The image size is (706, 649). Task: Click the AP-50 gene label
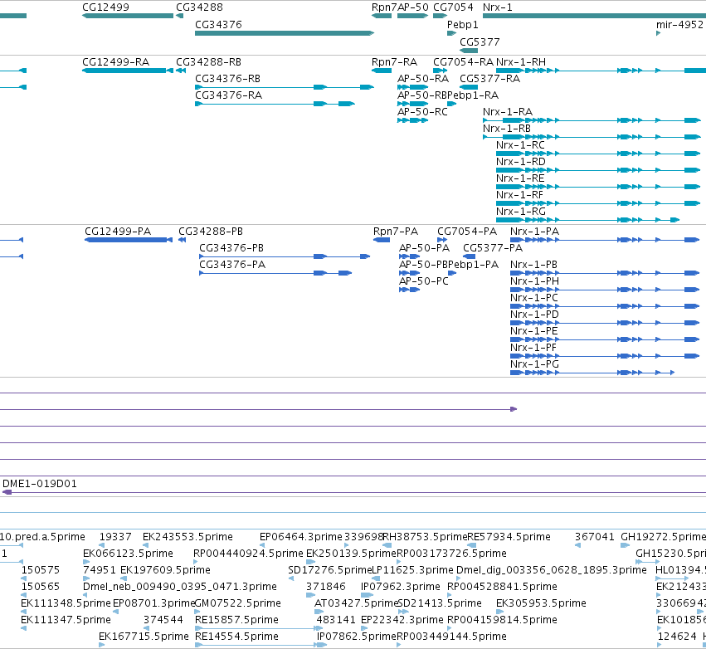pos(413,7)
